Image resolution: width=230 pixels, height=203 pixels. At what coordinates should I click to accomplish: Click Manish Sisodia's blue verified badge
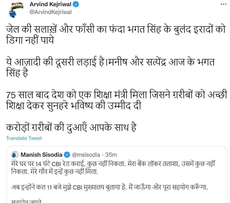67,155
